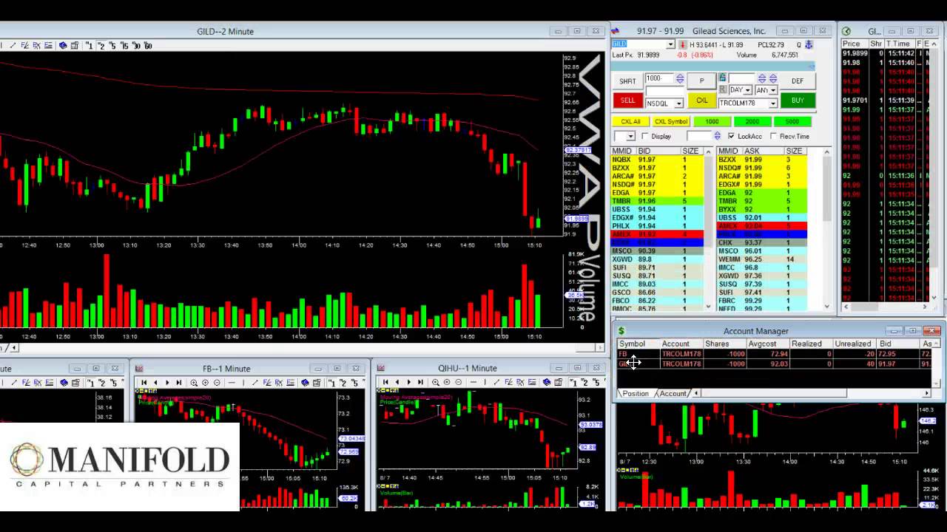Open the ANY dropdown
Screen dimensions: 947x532
(x=773, y=90)
